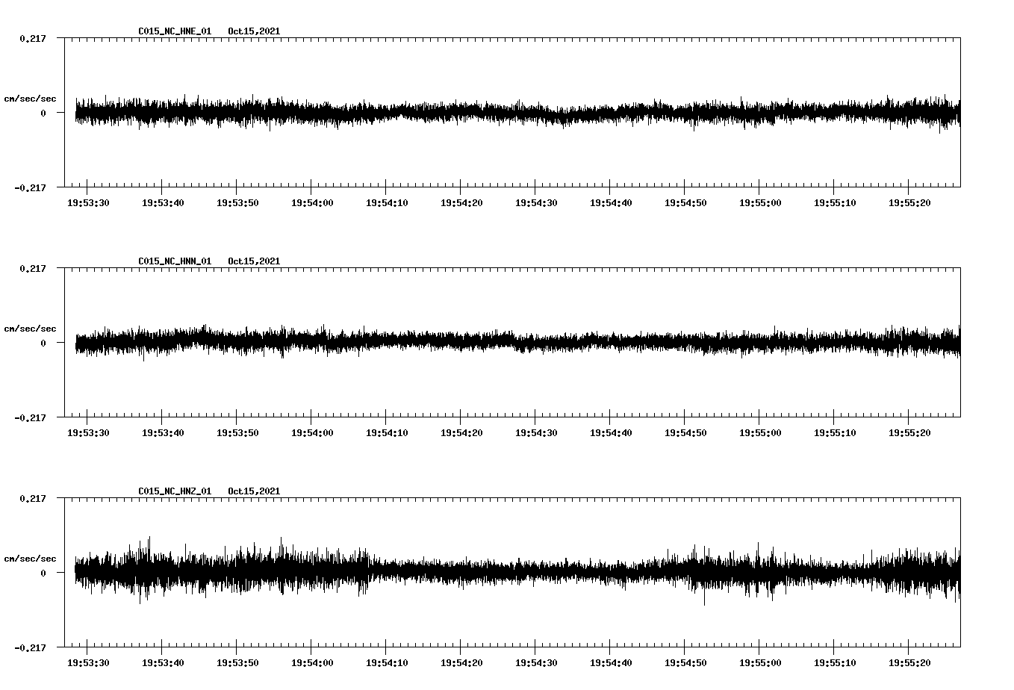This screenshot has height=690, width=1014.
Task: Click the C015_NC_HNN_01 channel title
Action: point(175,261)
